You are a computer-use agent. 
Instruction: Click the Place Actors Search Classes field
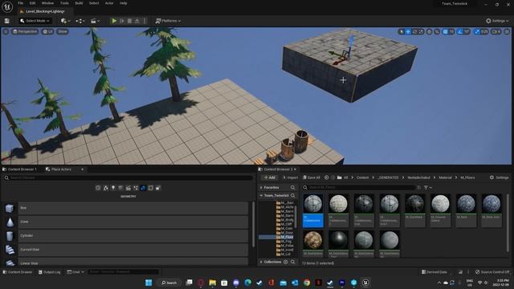tap(128, 177)
